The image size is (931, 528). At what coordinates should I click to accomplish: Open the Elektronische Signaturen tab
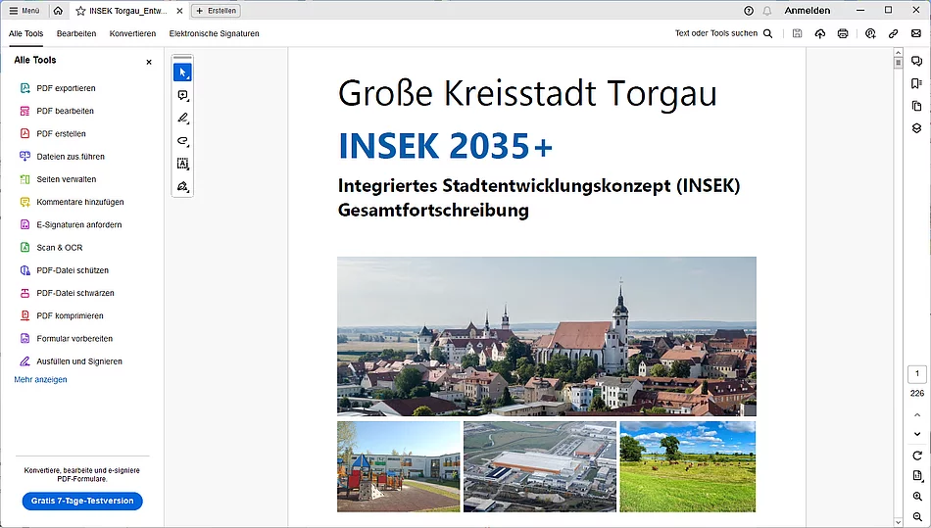tap(214, 33)
